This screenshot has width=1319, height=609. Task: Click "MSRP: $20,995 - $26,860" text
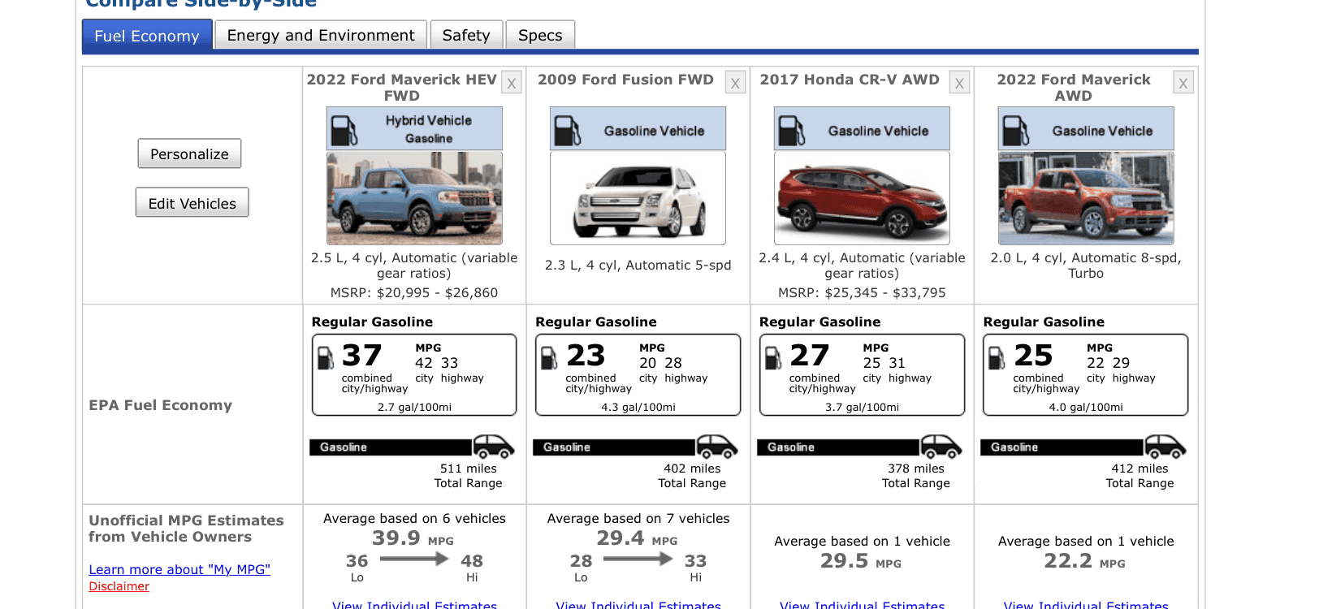pos(414,292)
